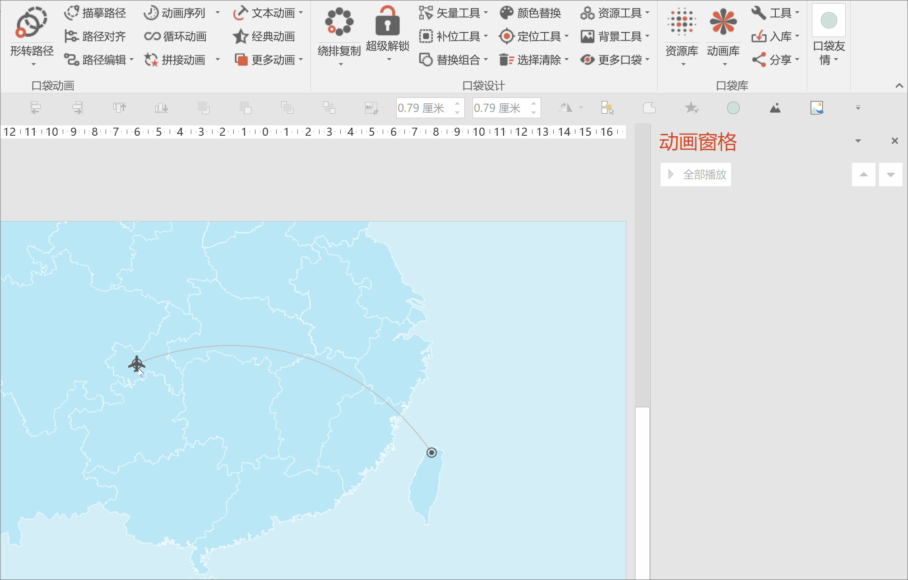Screen dimensions: 908x580
Task: Click the 背景工具 icon
Action: [x=587, y=37]
